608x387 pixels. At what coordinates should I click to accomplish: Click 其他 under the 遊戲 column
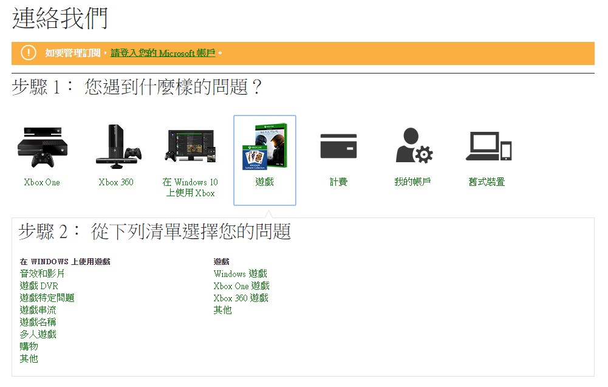tap(222, 310)
